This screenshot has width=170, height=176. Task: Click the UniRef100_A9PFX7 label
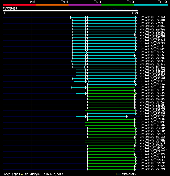click(x=152, y=102)
